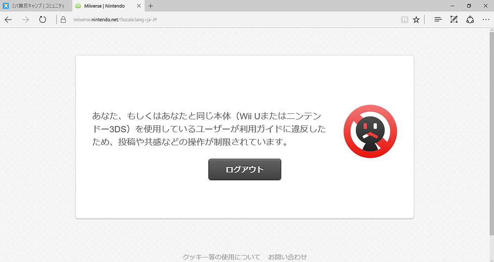
Task: Go back to the previous page
Action: (8, 20)
